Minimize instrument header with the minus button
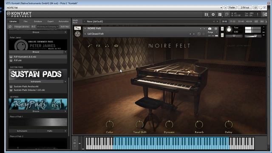 point(264,30)
